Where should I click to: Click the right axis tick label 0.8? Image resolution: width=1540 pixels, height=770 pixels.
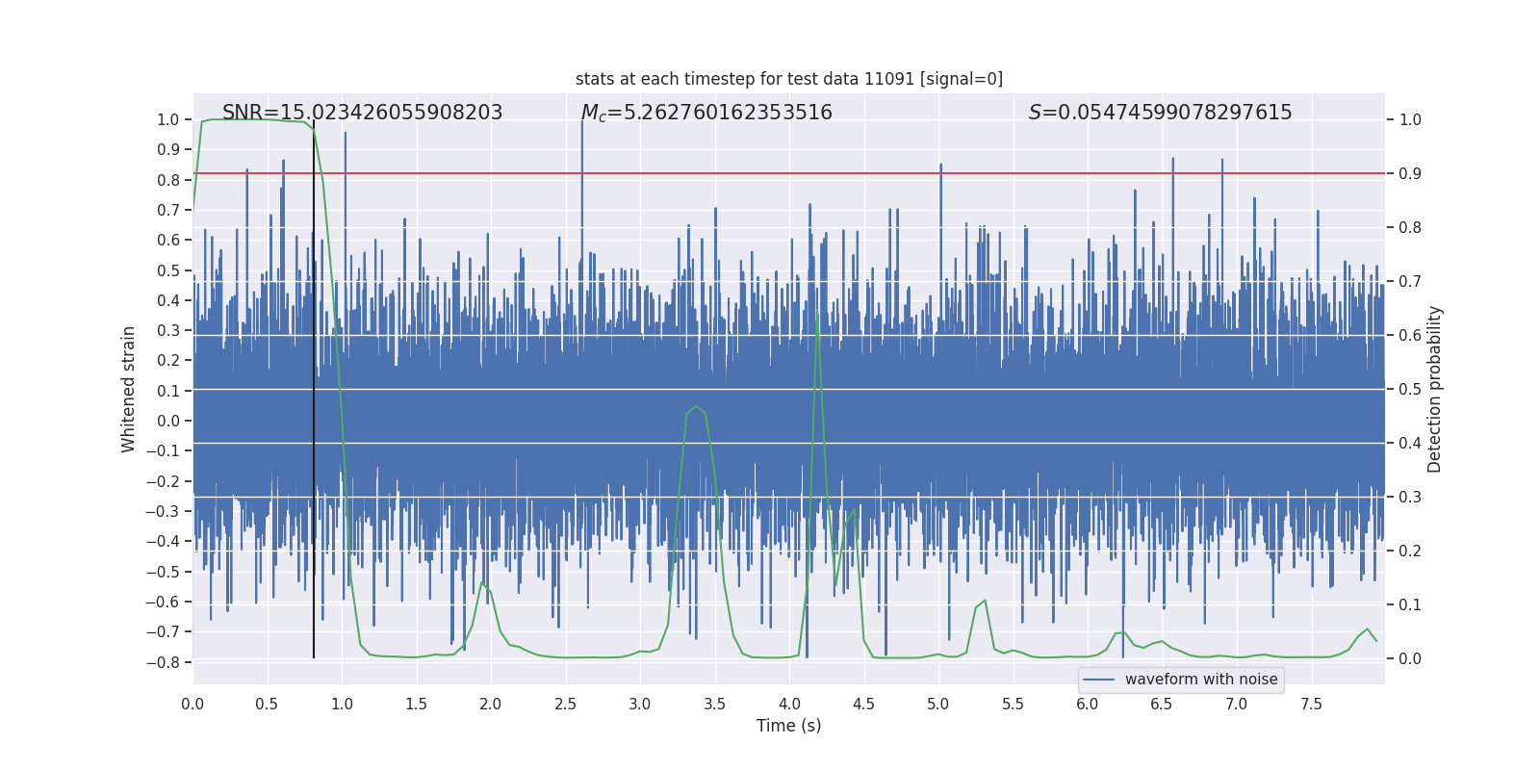point(1410,228)
